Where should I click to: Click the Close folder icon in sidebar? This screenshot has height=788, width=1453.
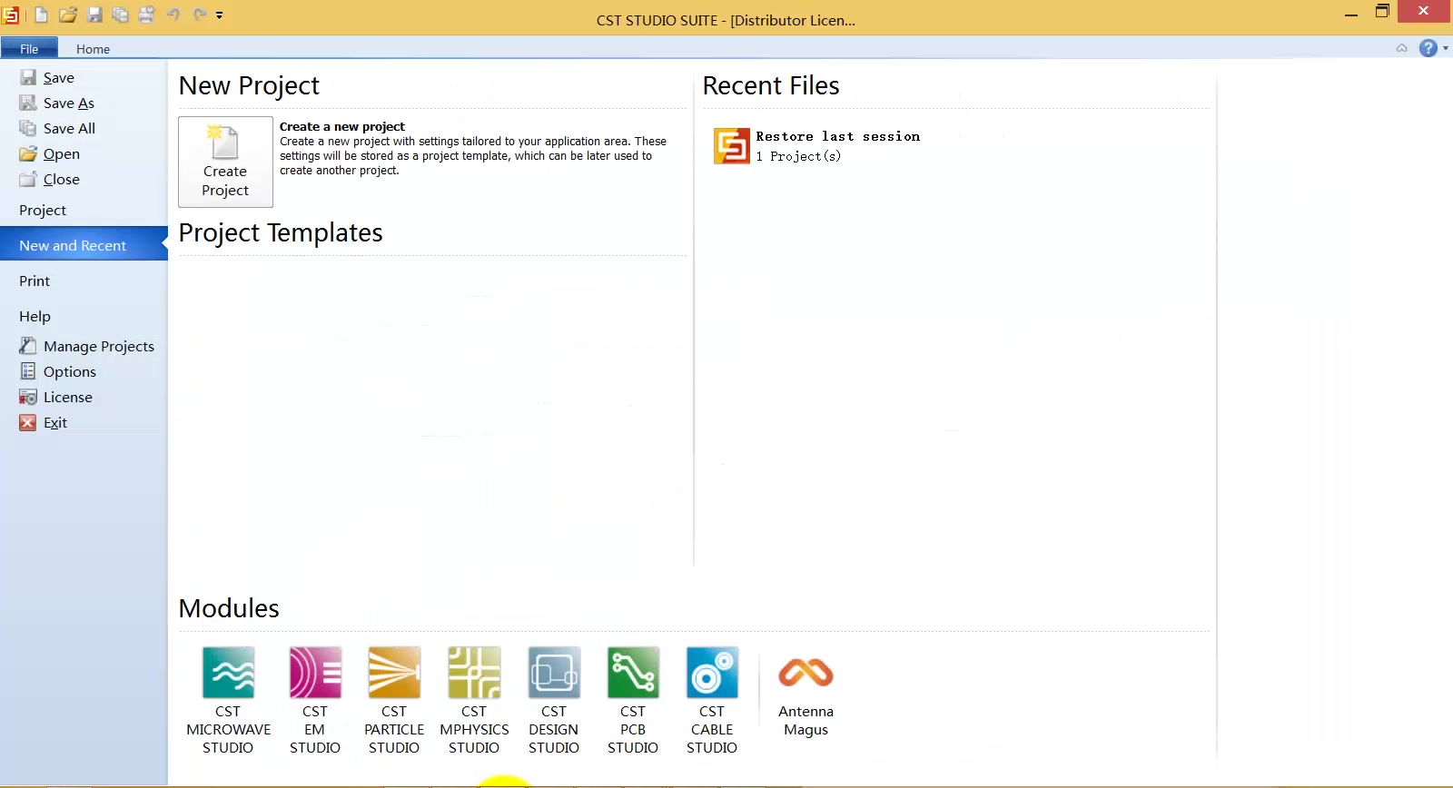(x=28, y=180)
